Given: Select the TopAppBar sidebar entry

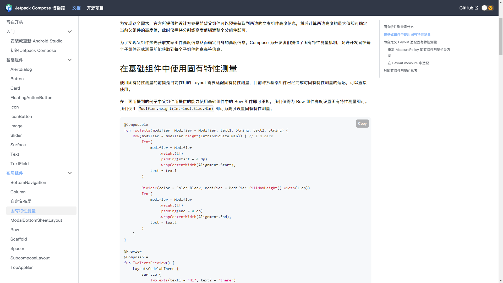Looking at the screenshot, I should [21, 267].
